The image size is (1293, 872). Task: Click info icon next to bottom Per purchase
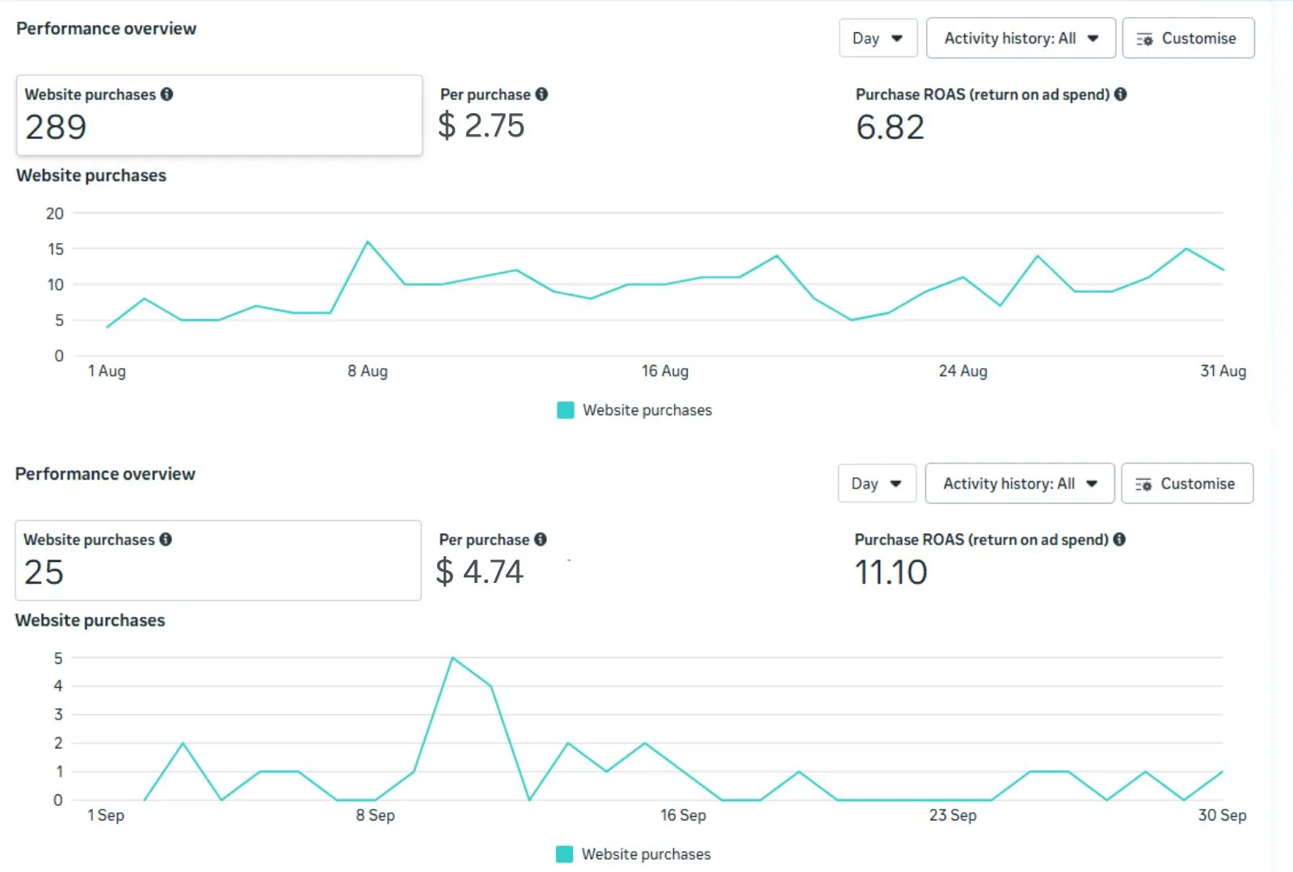click(541, 539)
